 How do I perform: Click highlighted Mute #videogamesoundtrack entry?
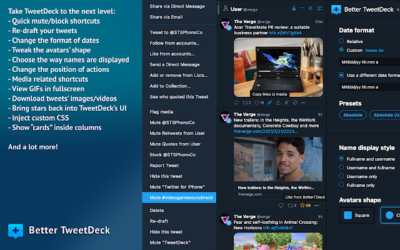[179, 197]
